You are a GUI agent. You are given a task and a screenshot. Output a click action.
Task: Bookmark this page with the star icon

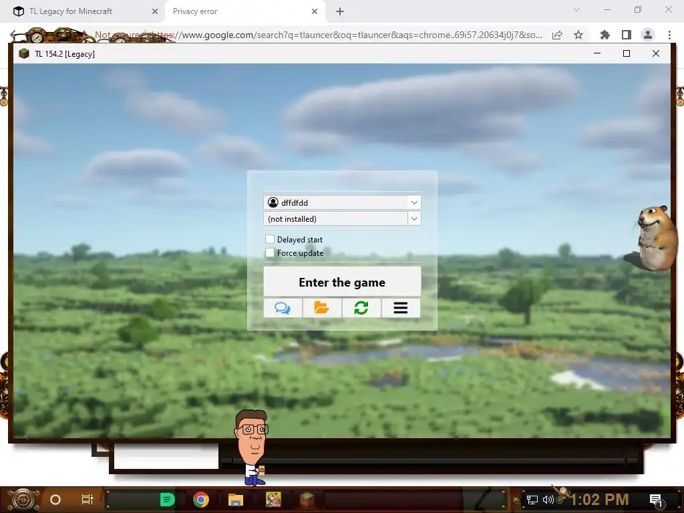pyautogui.click(x=578, y=35)
